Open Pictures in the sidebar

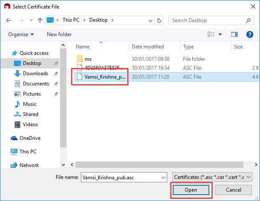28,94
